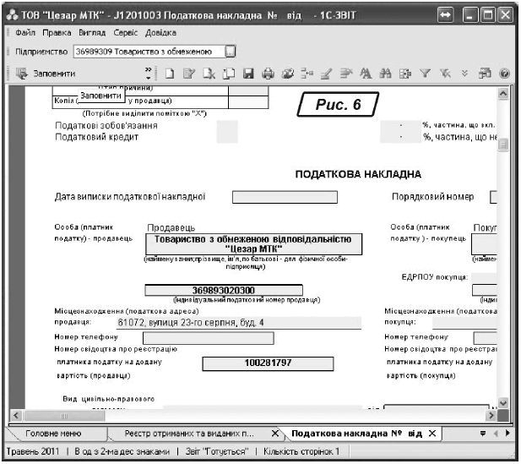521x464 pixels.
Task: Open the tab list dropdown arrow
Action: (484, 434)
